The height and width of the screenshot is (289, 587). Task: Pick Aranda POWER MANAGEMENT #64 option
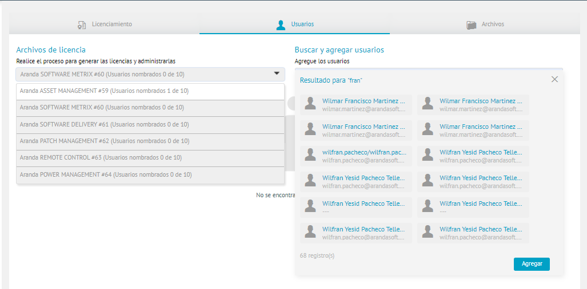point(150,175)
